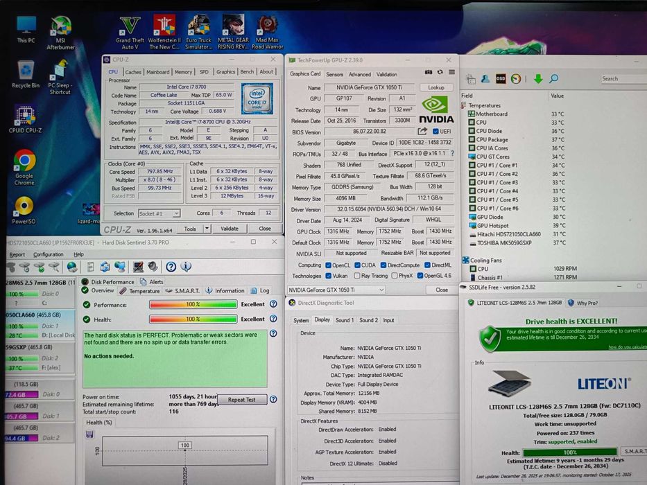The width and height of the screenshot is (647, 485).
Task: Toggle CUDA checkbox in GPU-Z
Action: click(x=357, y=265)
